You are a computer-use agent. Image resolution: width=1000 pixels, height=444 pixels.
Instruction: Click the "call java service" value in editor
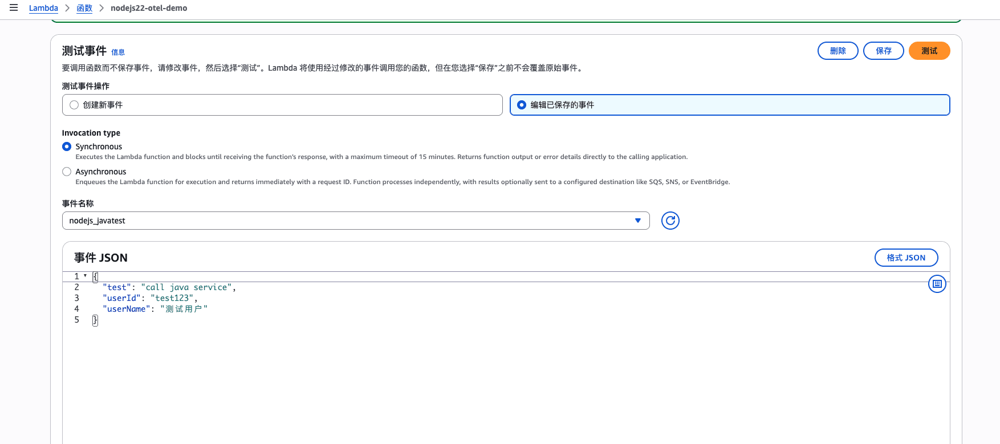pyautogui.click(x=186, y=287)
